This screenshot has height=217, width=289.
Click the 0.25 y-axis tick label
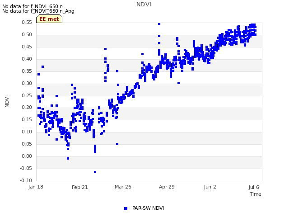click(x=27, y=95)
